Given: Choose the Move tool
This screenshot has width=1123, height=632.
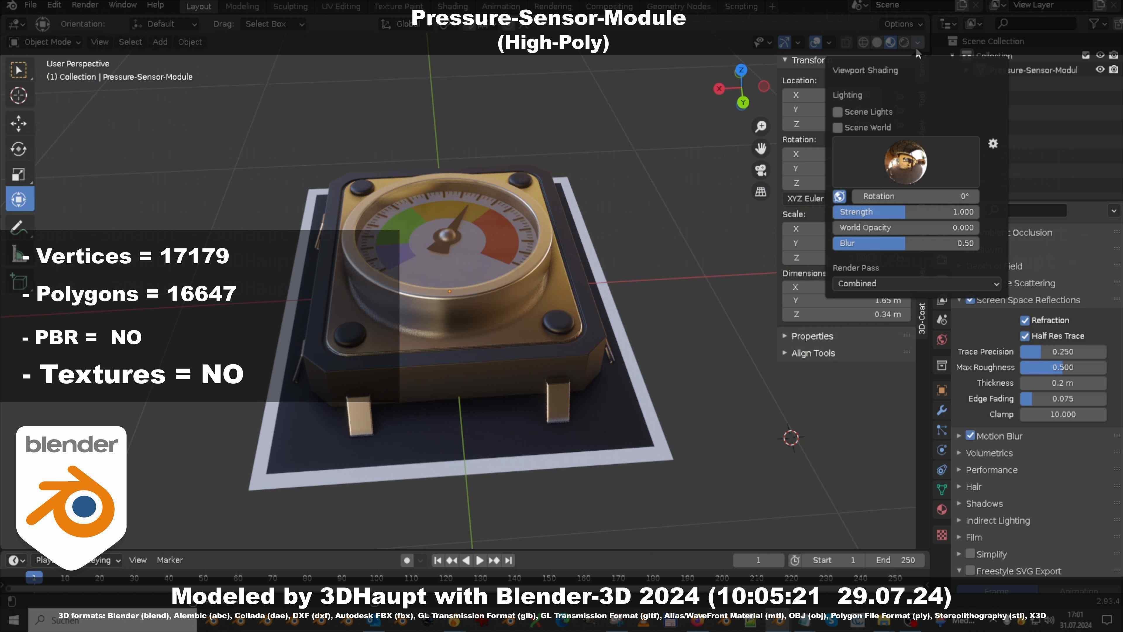Looking at the screenshot, I should click(19, 123).
